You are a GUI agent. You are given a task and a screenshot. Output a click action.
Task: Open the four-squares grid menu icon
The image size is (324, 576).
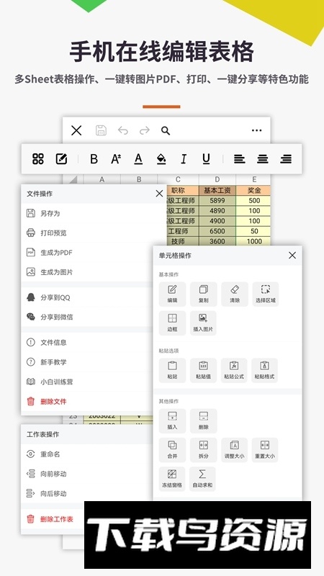(x=38, y=158)
